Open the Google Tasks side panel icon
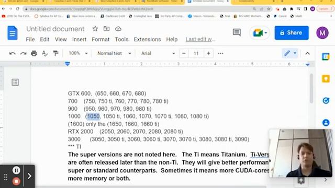335x188 pixels. [326, 101]
